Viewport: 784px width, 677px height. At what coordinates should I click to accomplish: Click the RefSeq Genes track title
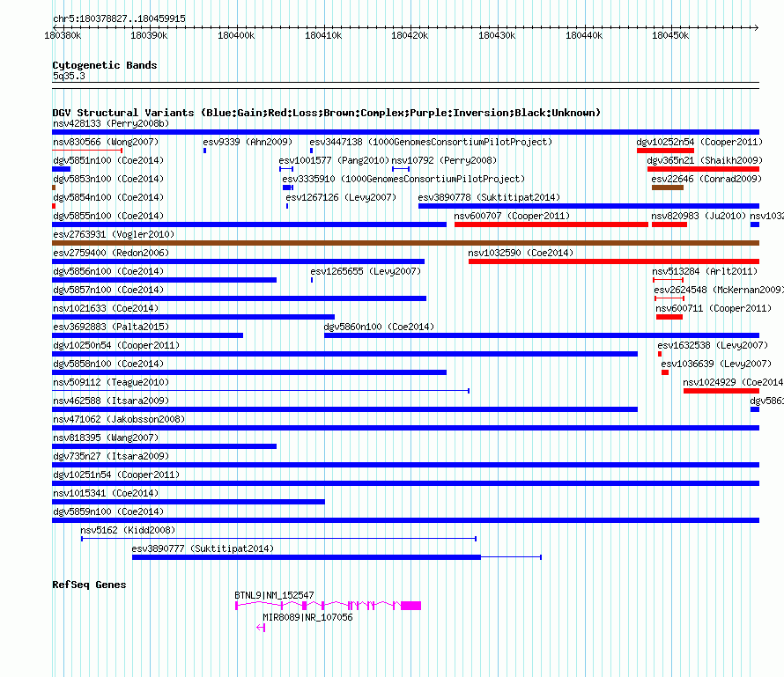[89, 585]
